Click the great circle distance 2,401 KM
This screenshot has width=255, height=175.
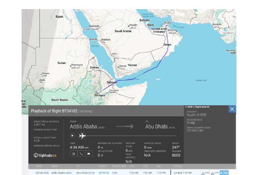pos(39,125)
